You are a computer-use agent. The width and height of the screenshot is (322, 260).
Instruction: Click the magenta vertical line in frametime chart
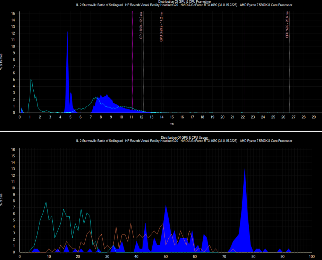245,62
